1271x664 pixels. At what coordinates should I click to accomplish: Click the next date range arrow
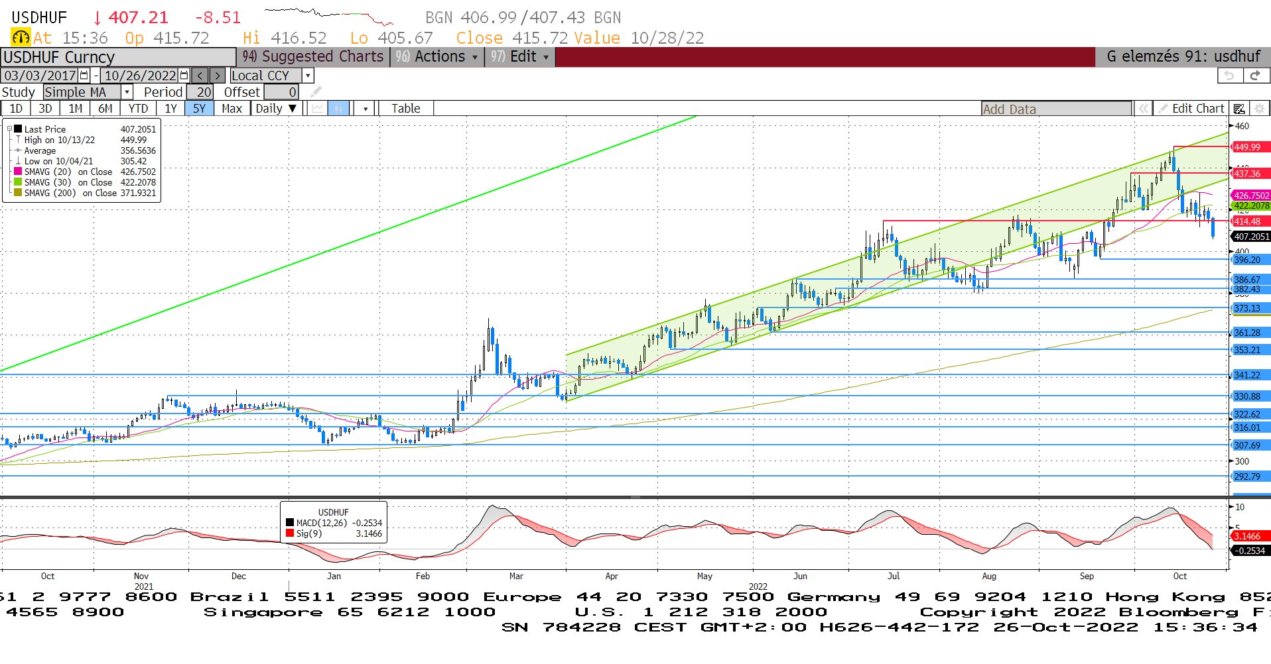(x=218, y=76)
